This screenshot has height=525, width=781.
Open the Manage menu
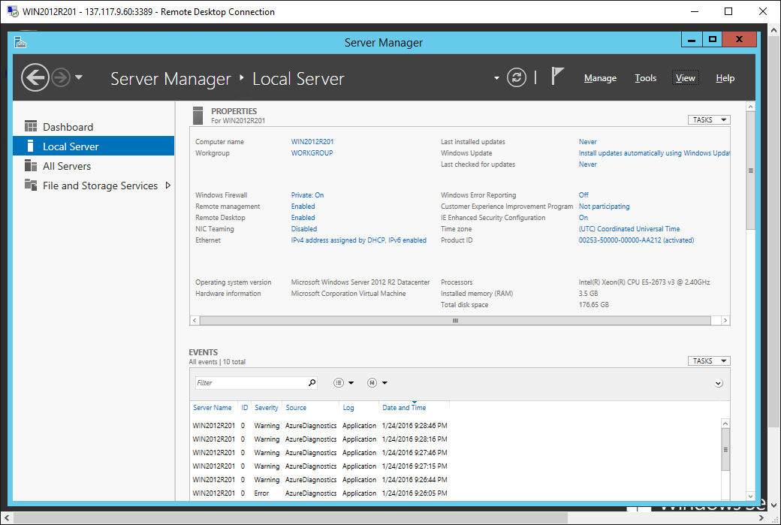tap(600, 78)
